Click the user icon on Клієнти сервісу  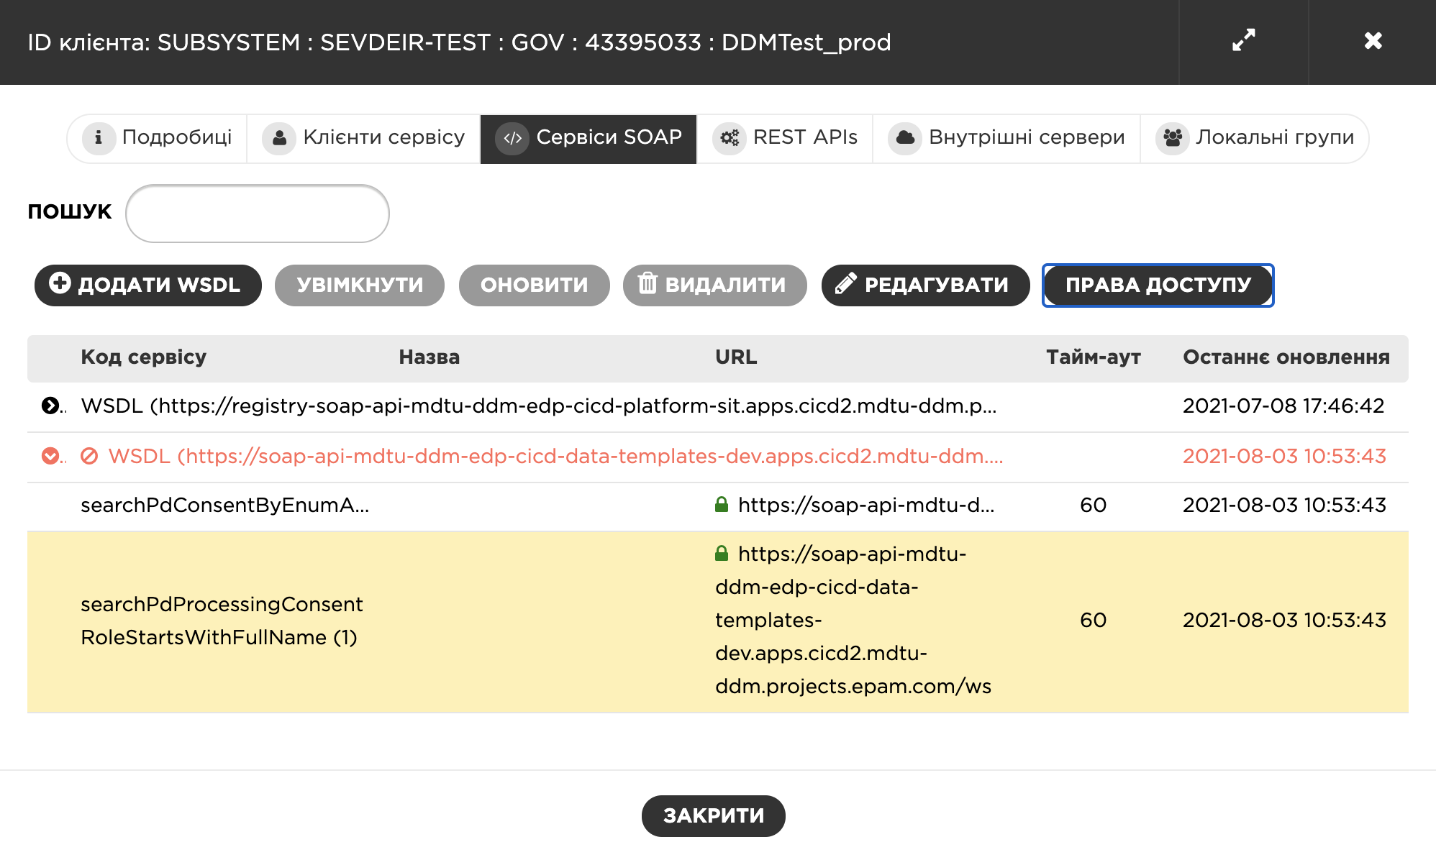click(279, 137)
